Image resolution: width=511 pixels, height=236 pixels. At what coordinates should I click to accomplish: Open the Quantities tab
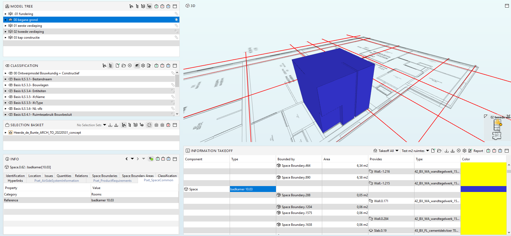click(x=64, y=176)
